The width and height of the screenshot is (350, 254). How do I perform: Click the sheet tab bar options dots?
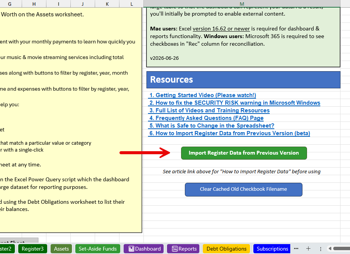(321, 249)
